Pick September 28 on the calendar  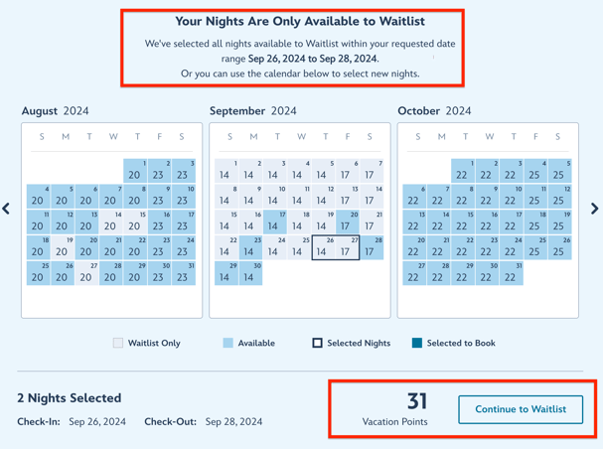coord(370,247)
